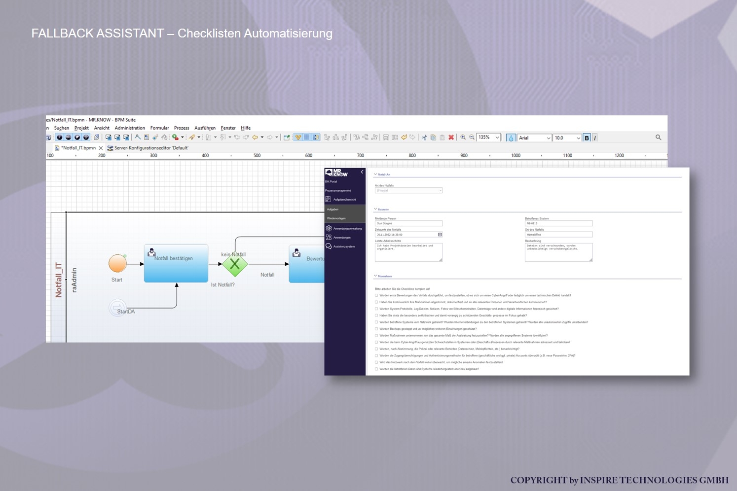Open the Fenster menu

tap(228, 128)
